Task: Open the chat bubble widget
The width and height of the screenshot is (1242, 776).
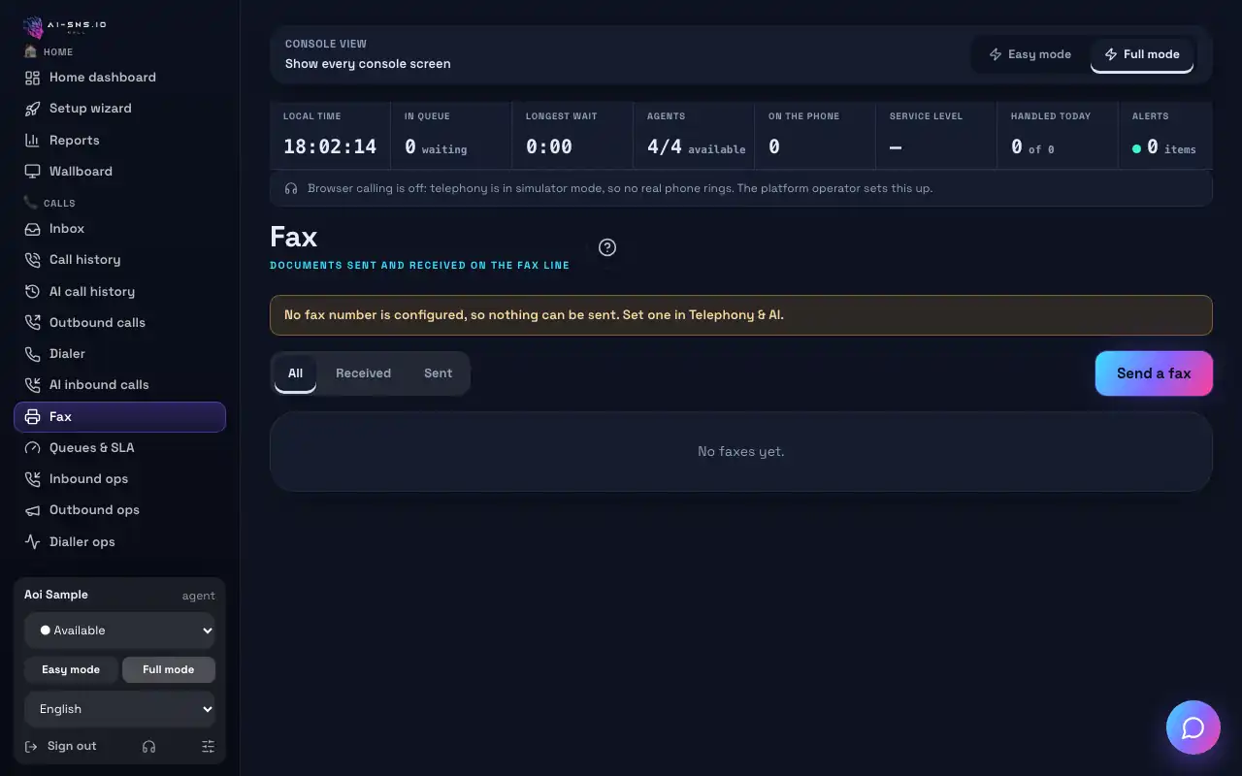Action: coord(1193,727)
